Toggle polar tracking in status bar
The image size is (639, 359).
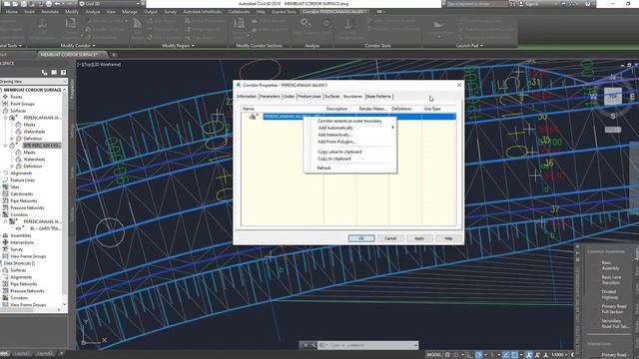[479, 355]
